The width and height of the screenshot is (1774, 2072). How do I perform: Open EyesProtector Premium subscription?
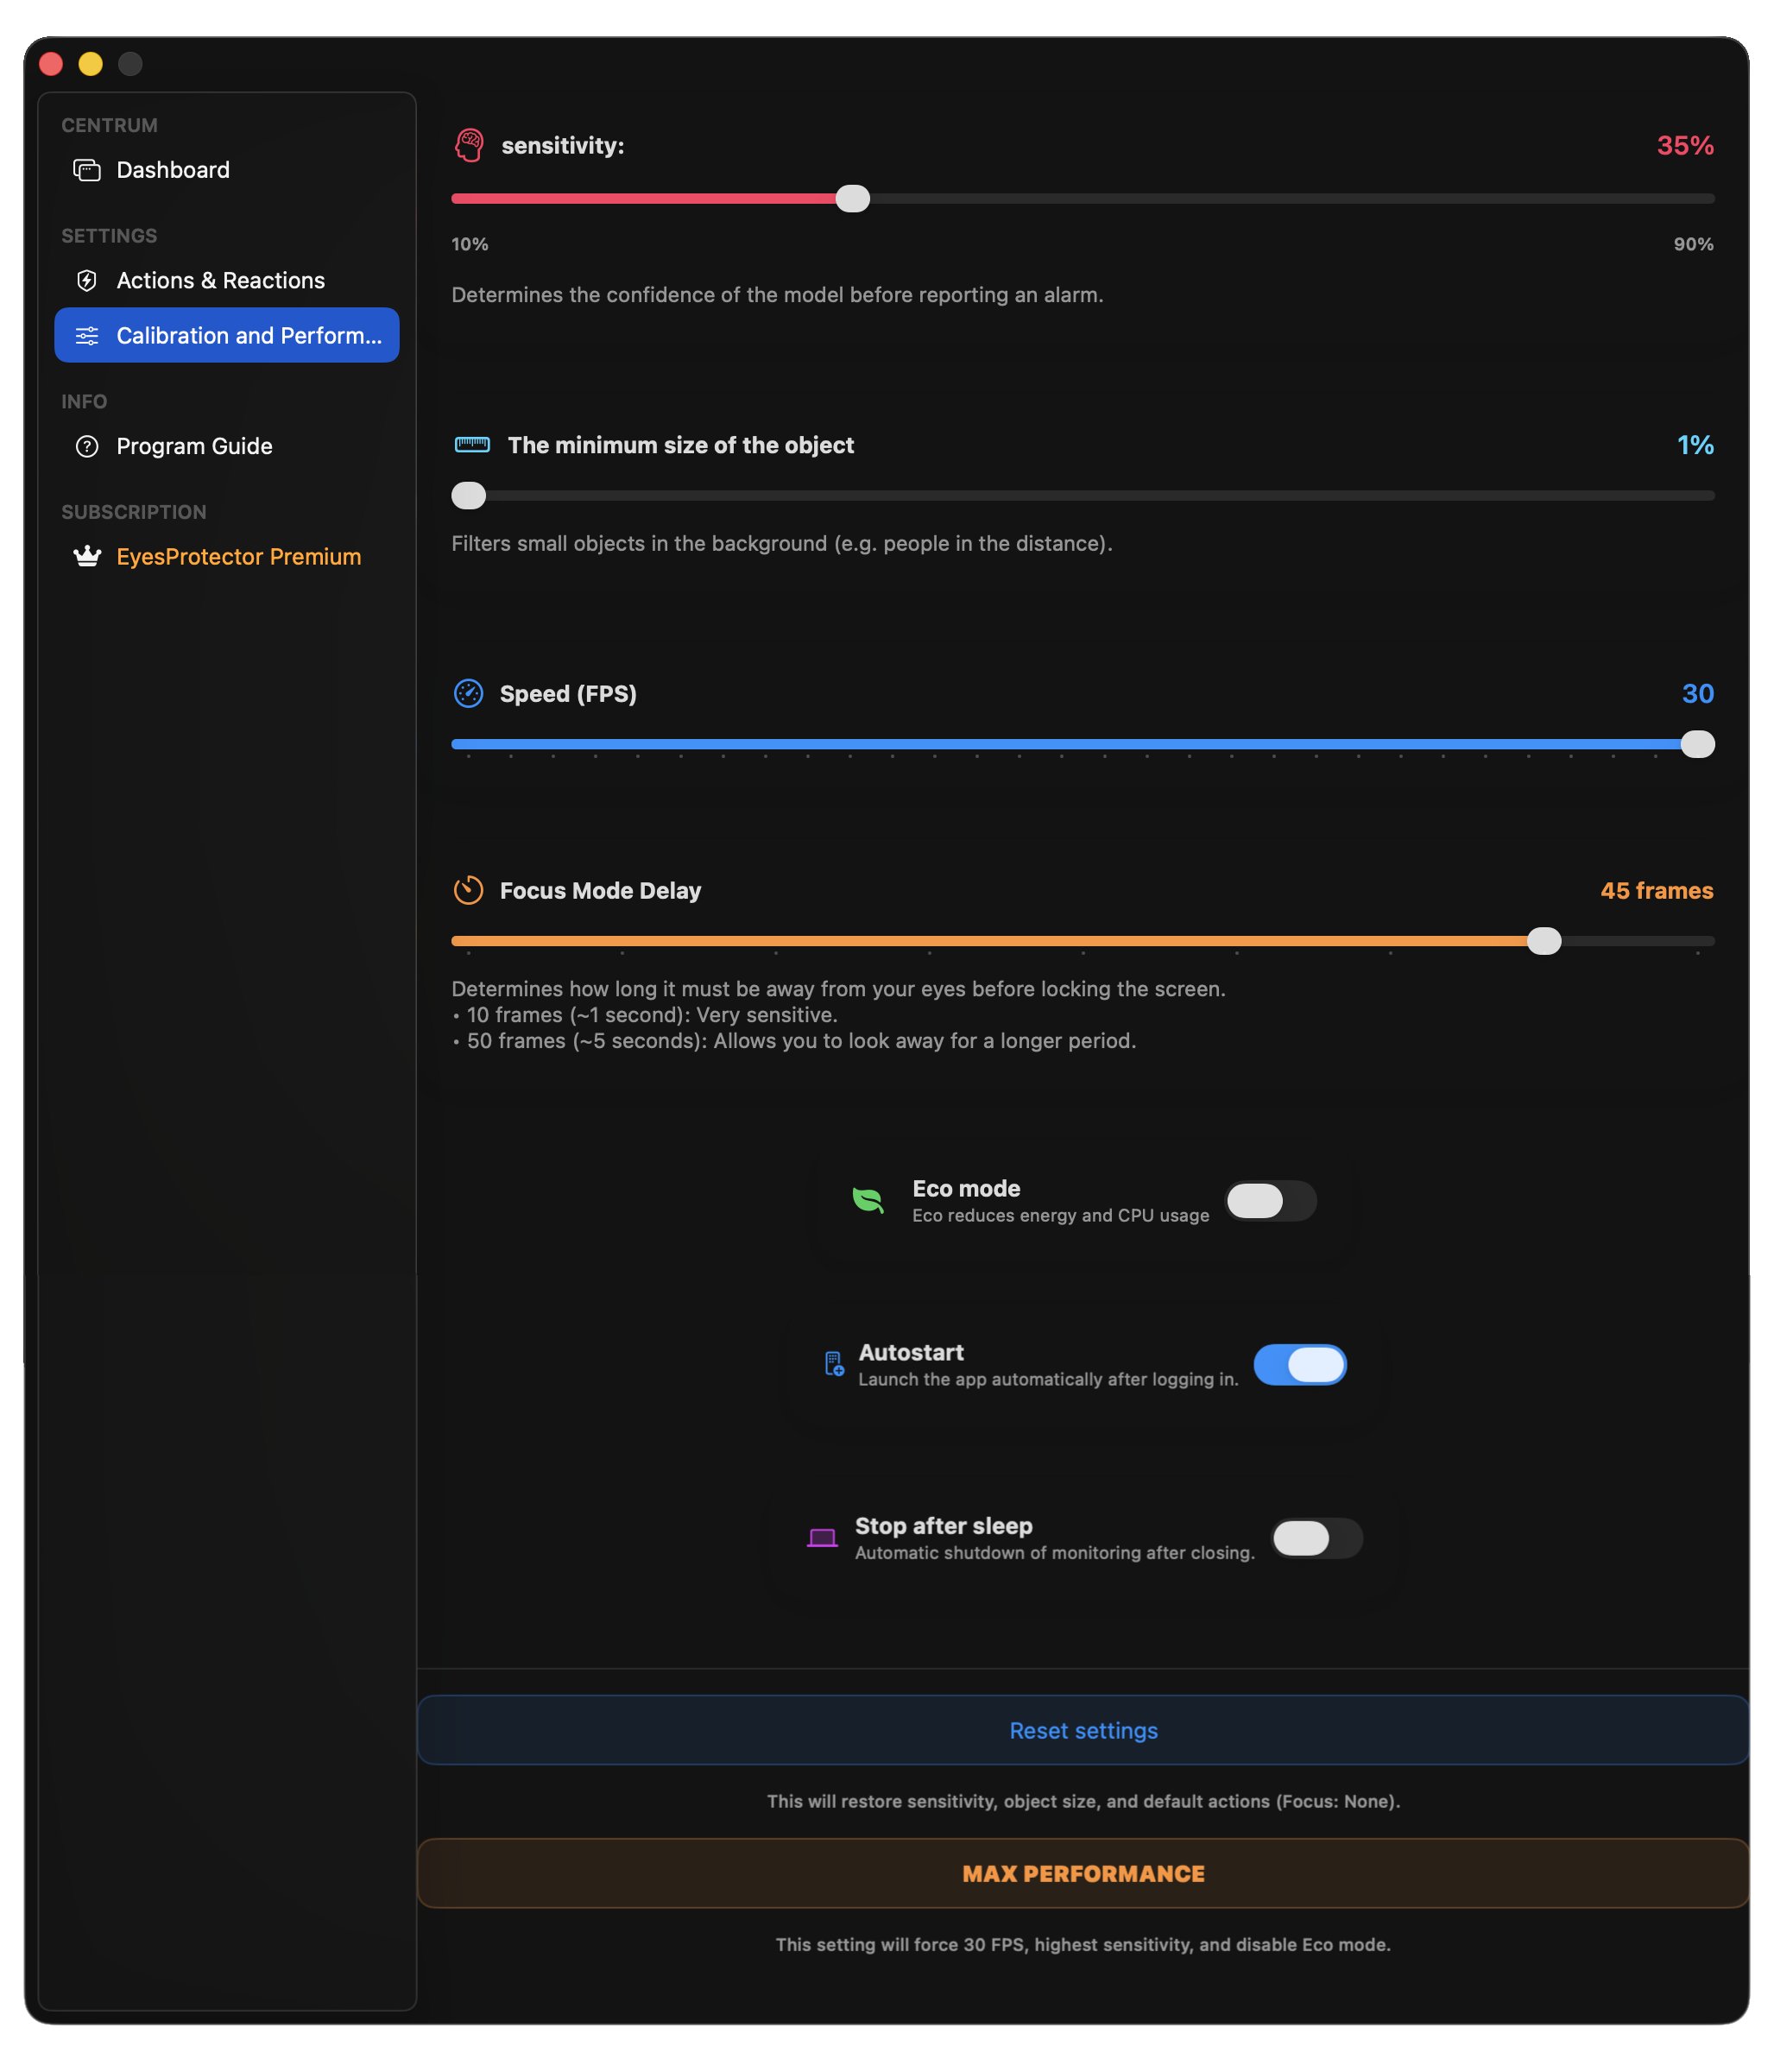239,556
